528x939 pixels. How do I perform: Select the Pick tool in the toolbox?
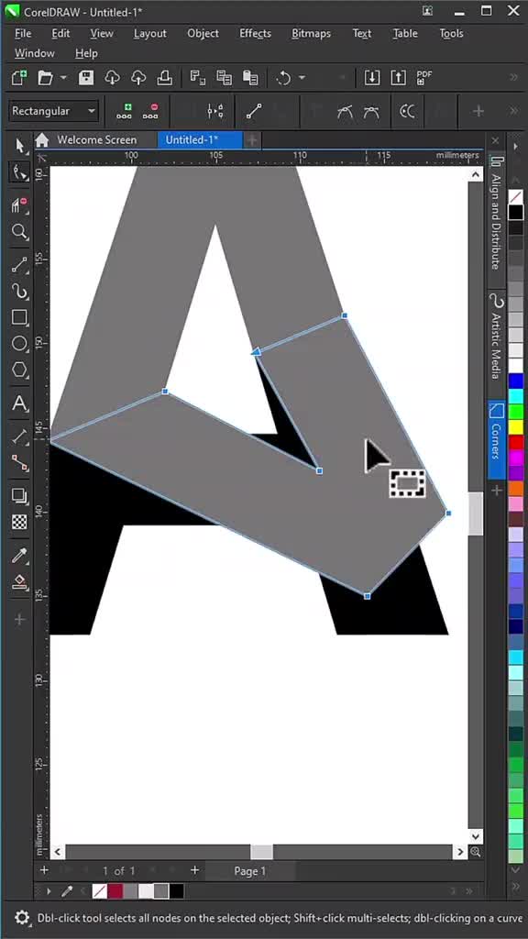point(20,146)
